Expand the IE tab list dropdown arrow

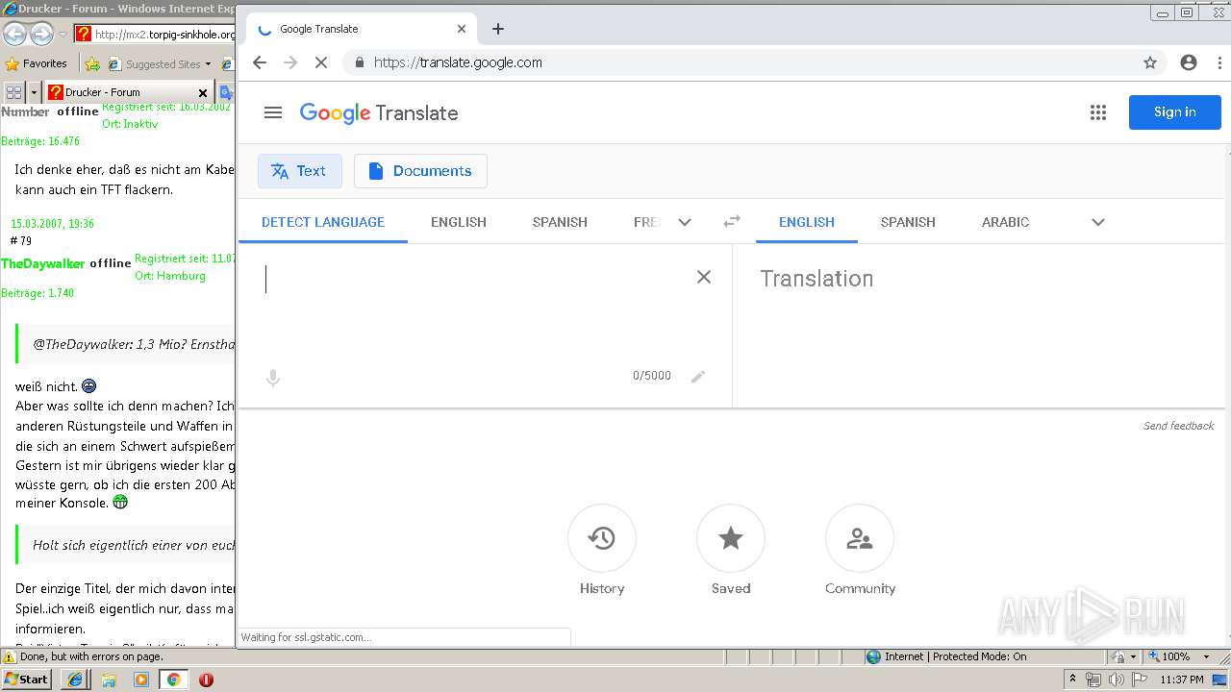35,92
